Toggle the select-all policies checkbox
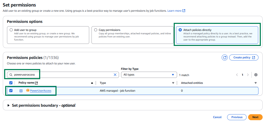Image resolution: width=266 pixels, height=122 pixels. pyautogui.click(x=11, y=83)
